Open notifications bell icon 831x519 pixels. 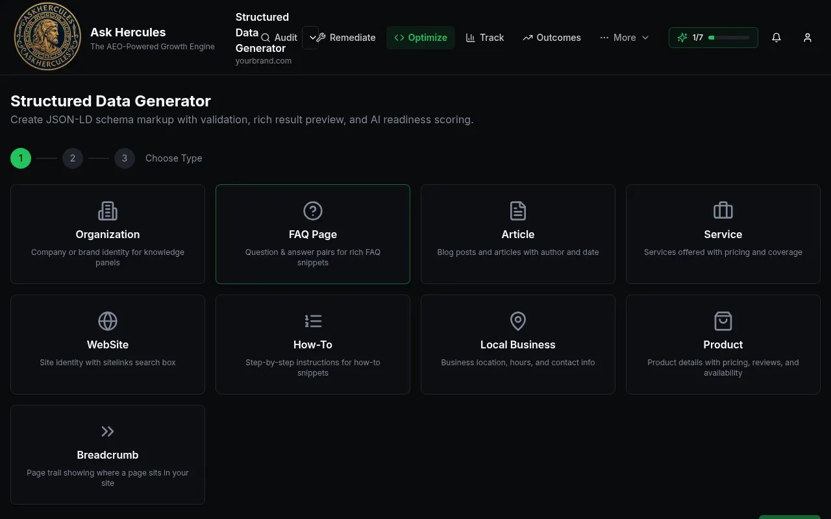click(776, 38)
